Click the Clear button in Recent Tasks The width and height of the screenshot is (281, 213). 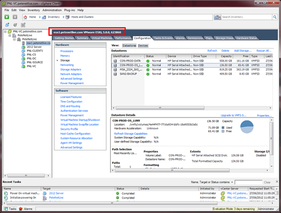tap(267, 182)
